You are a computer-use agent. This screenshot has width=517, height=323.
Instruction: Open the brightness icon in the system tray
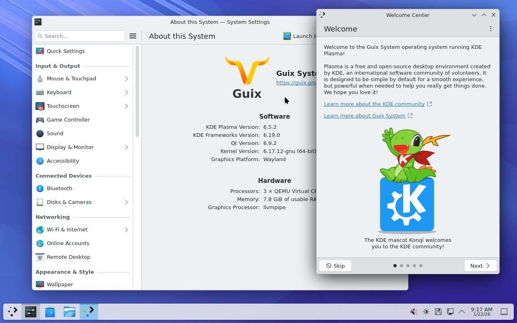[426, 311]
